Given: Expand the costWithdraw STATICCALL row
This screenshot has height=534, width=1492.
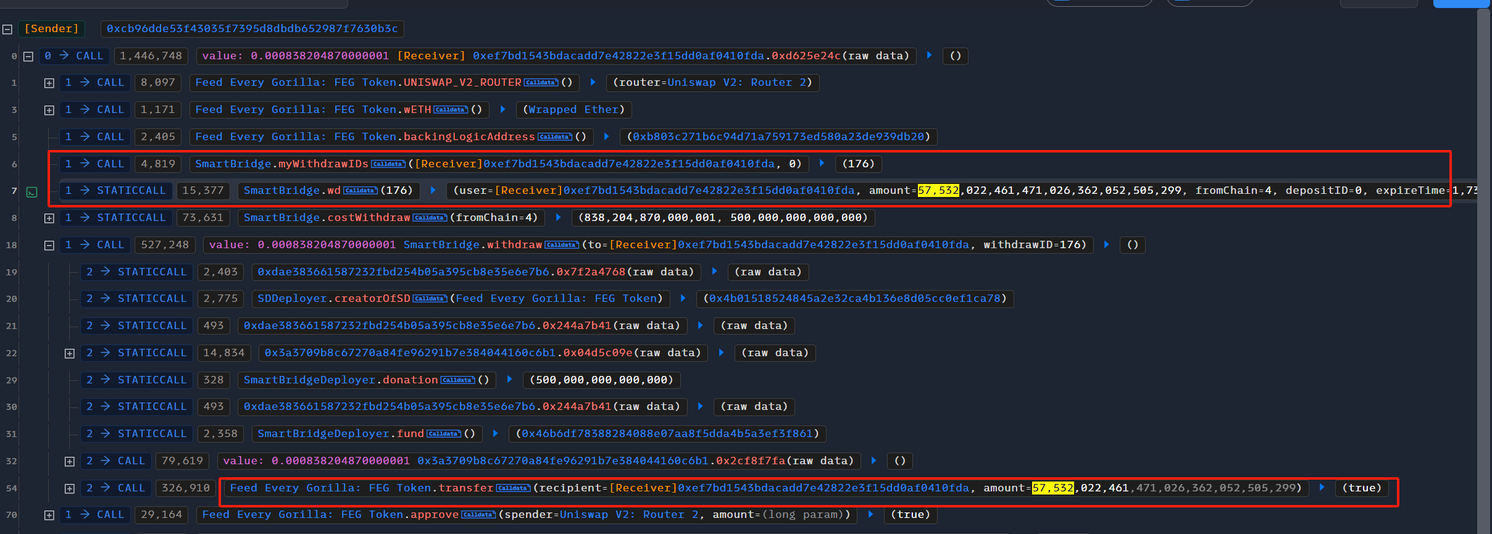Looking at the screenshot, I should (x=49, y=218).
